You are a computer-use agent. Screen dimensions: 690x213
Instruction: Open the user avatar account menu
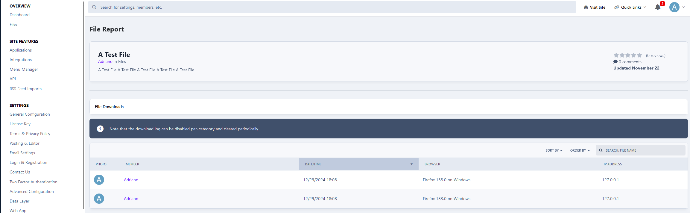point(674,7)
